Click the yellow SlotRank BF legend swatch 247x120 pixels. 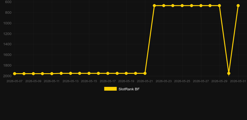click(110, 89)
